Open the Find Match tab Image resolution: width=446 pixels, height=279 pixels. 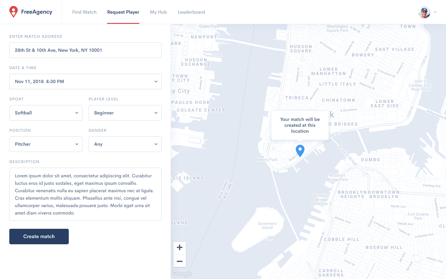[x=84, y=12]
